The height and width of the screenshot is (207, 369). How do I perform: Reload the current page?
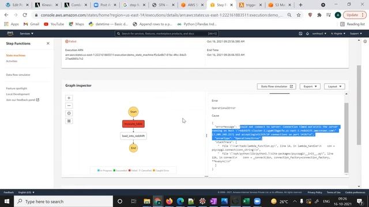(x=25, y=15)
